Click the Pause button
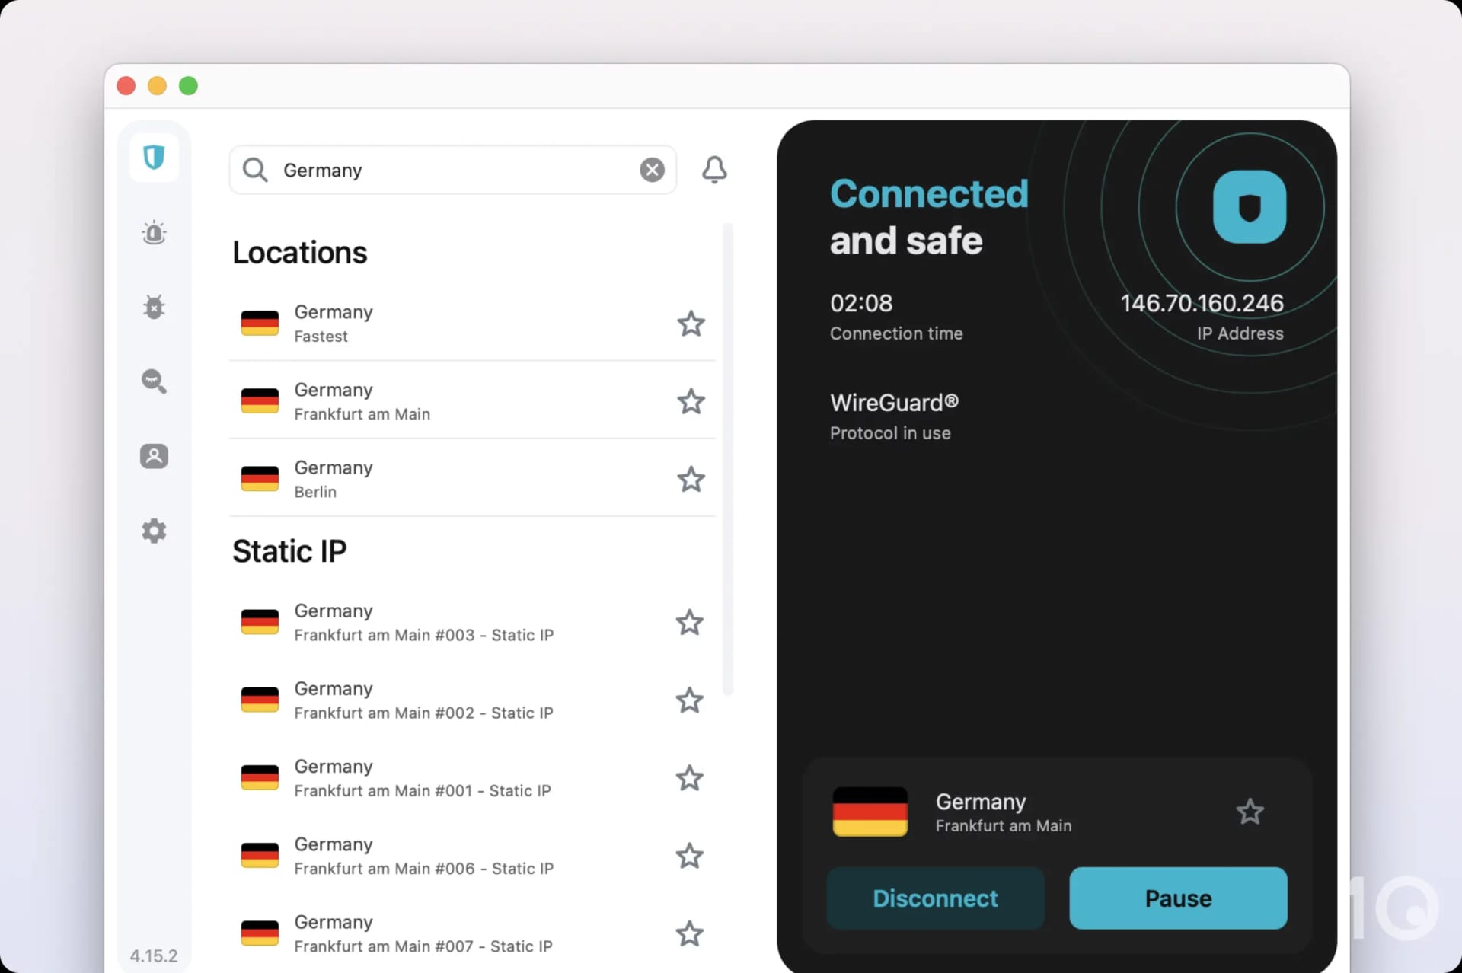 [x=1177, y=897]
